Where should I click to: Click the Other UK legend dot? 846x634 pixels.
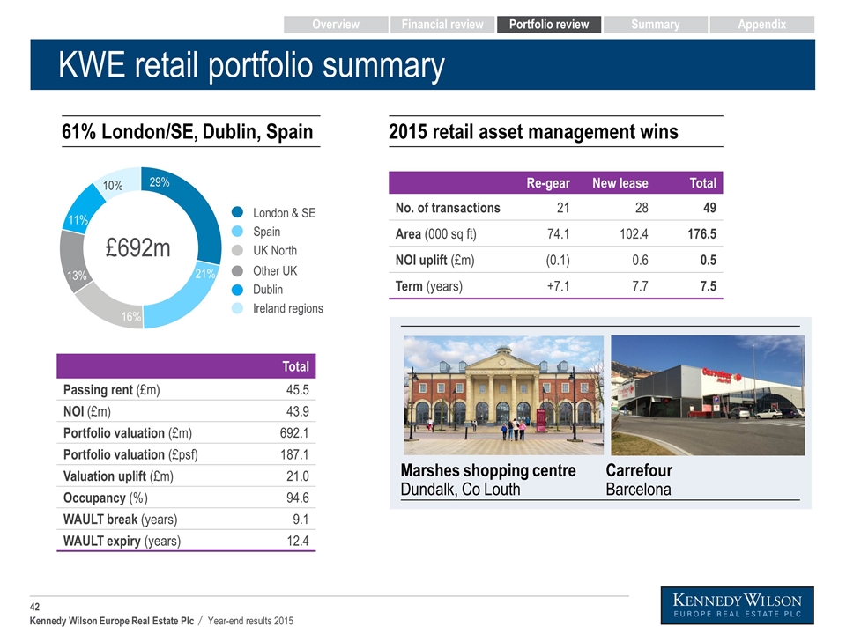pyautogui.click(x=237, y=270)
